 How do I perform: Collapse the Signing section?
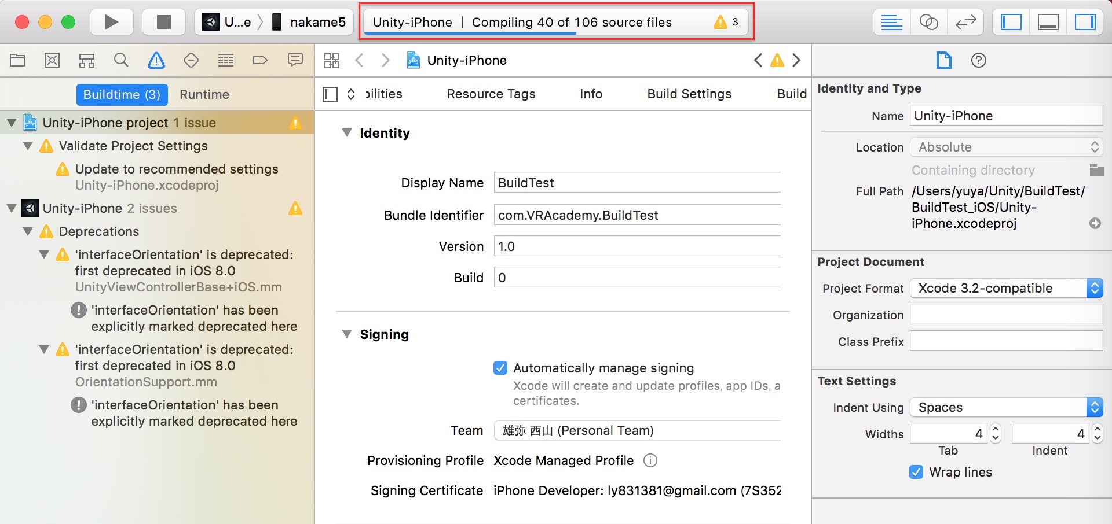click(x=347, y=334)
